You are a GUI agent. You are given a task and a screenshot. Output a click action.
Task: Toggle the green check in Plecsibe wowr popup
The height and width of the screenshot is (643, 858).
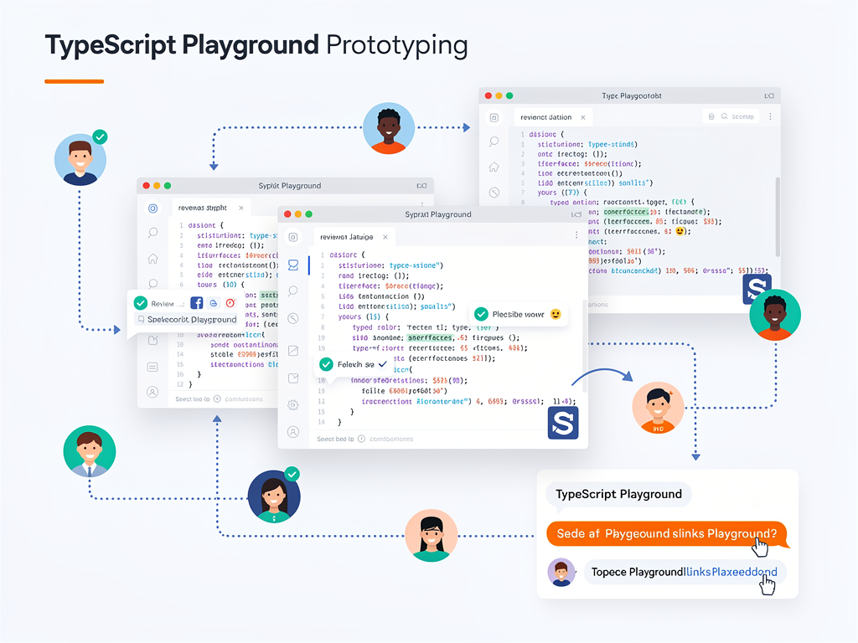(481, 314)
